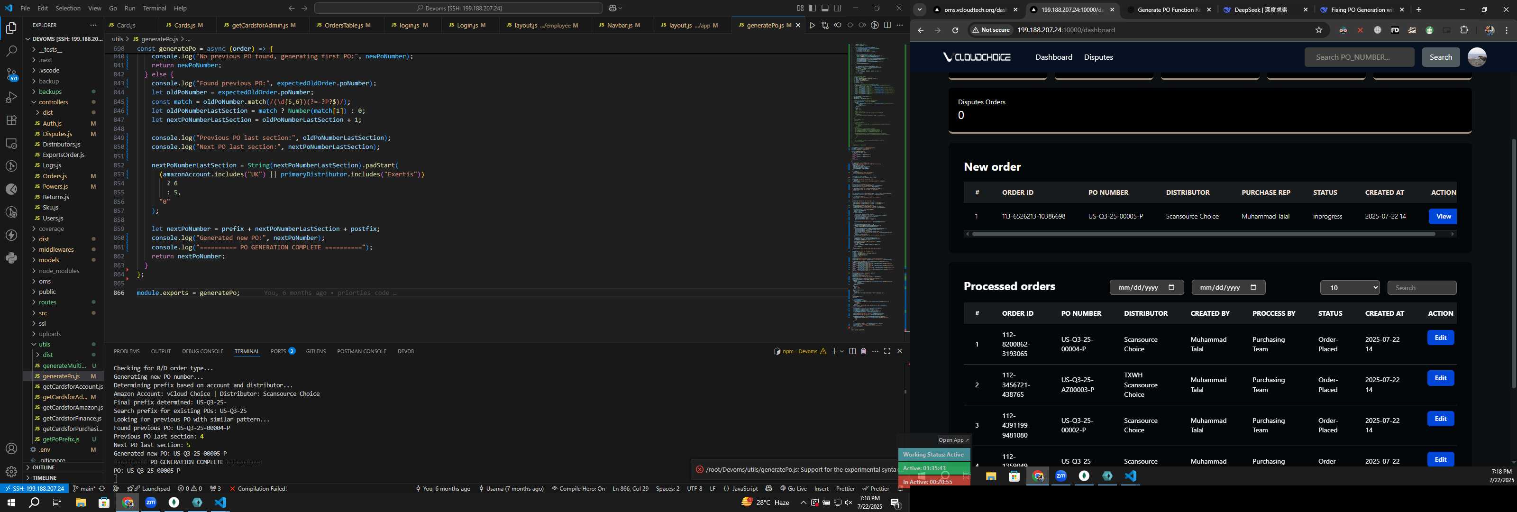Open generateMulti... file in explorer
Screen dimensions: 1517x512
[64, 366]
